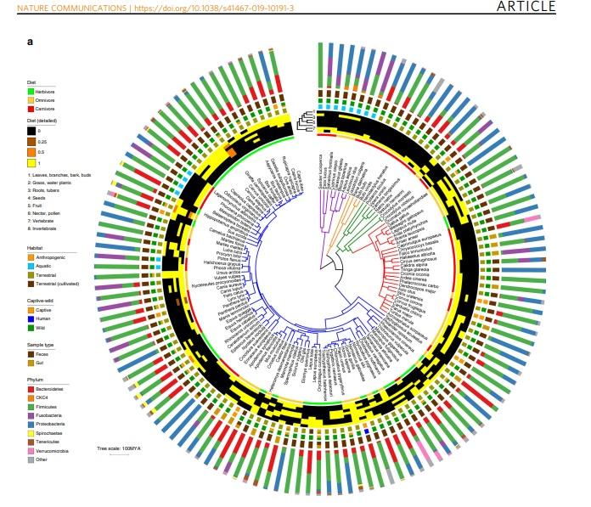
Task: Click the red Carnivore legend swatch
Action: [x=31, y=109]
